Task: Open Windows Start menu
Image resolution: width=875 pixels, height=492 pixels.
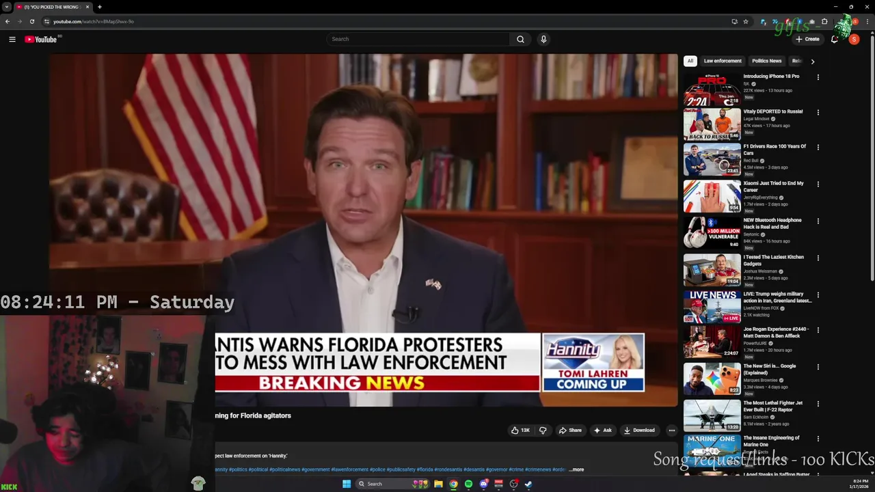Action: pyautogui.click(x=347, y=484)
